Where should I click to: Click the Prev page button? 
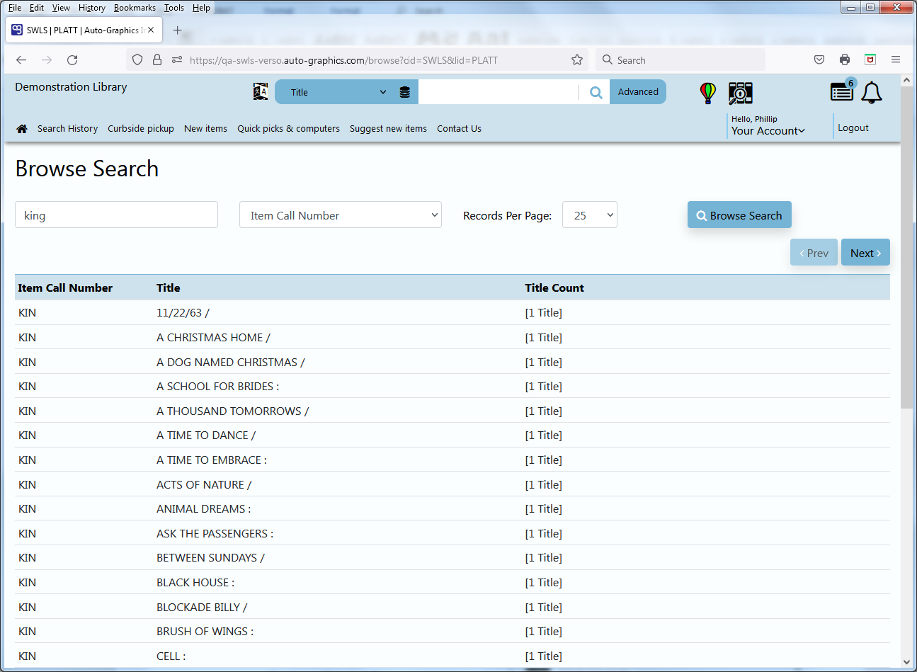814,253
